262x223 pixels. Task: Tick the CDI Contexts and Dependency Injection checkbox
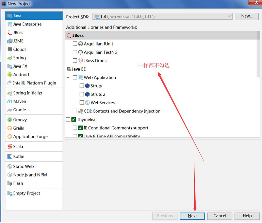[75, 111]
